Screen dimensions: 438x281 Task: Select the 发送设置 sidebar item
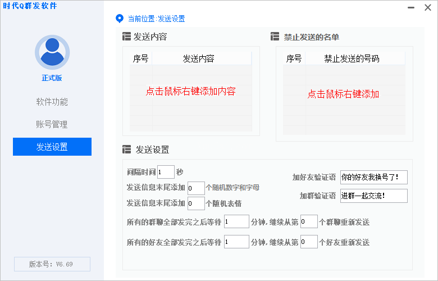[52, 147]
